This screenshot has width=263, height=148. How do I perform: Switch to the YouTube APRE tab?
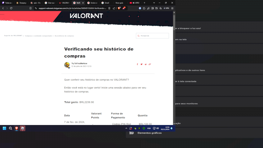(135, 3)
